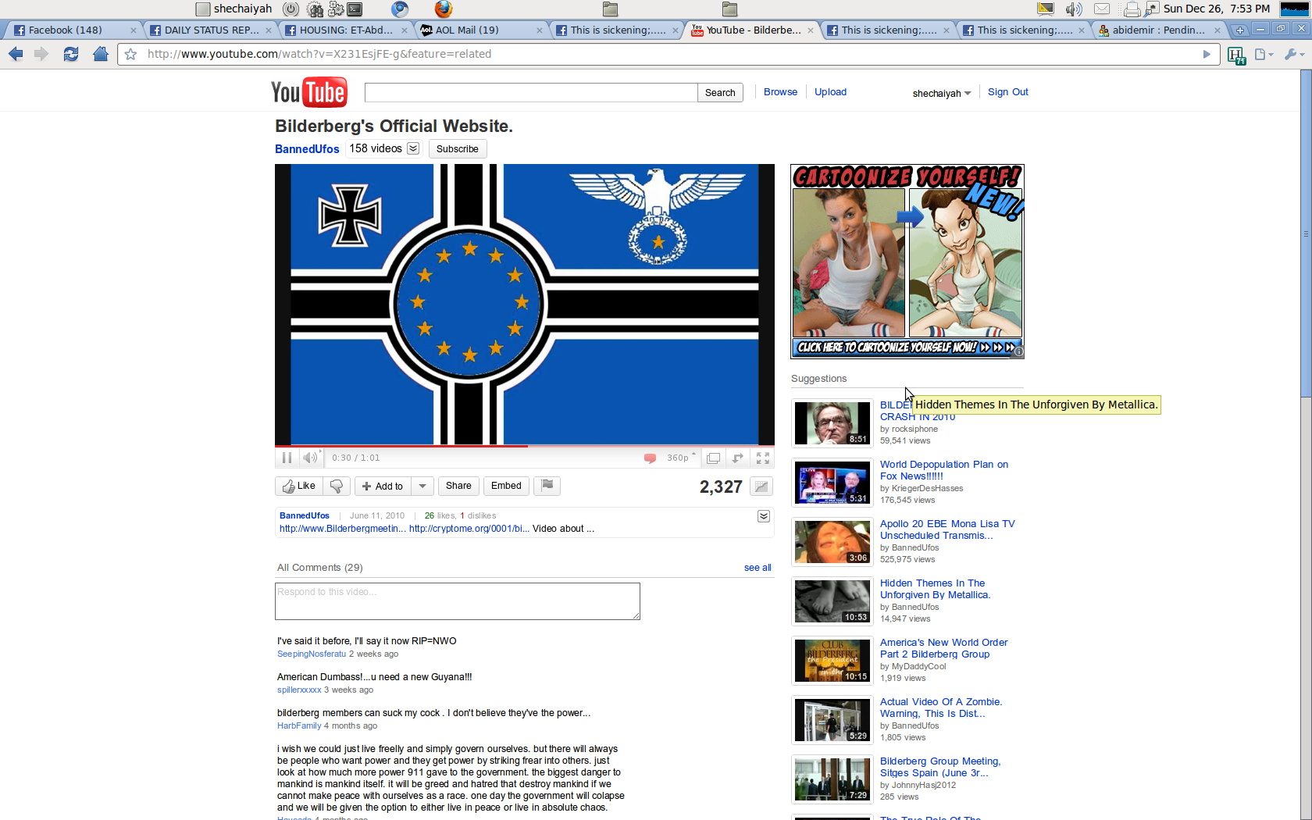The image size is (1312, 820).
Task: Click the YouTube logo
Action: (309, 92)
